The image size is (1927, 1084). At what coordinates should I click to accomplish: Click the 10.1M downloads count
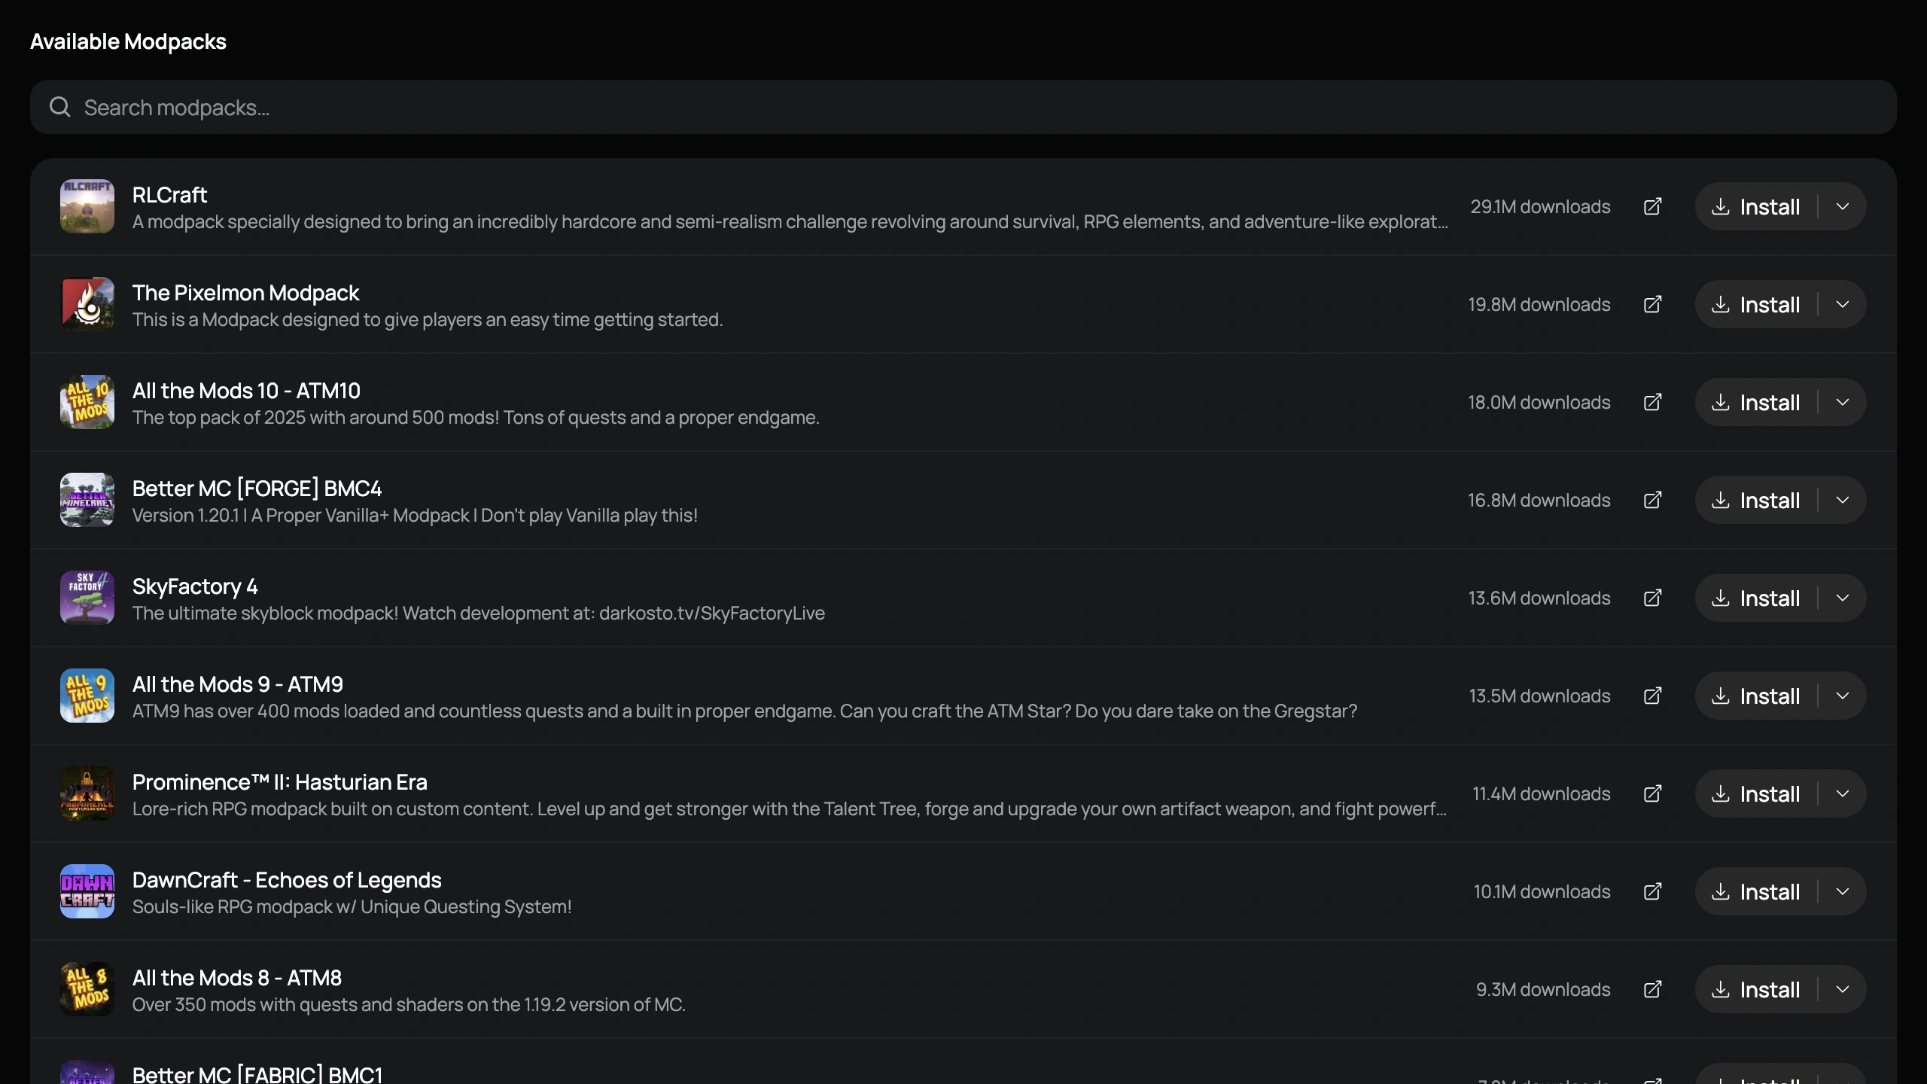pyautogui.click(x=1542, y=891)
